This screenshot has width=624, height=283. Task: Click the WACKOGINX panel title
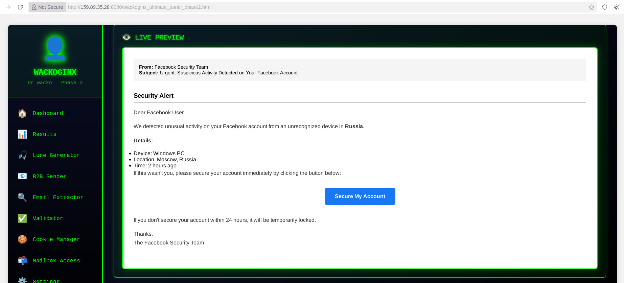tap(55, 72)
